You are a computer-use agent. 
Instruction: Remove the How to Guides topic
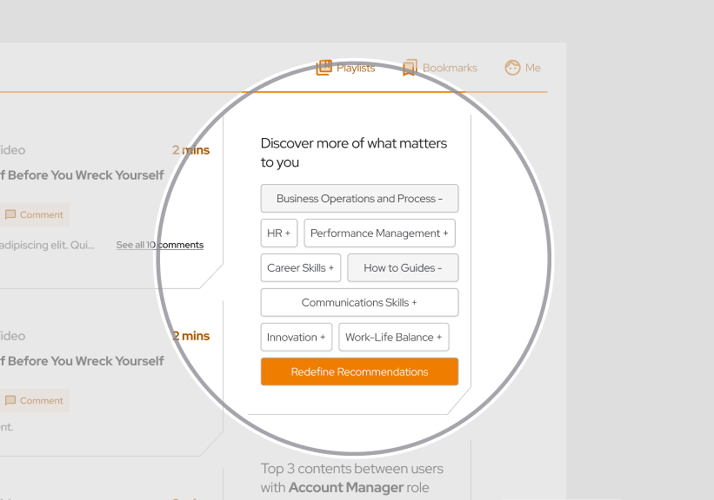click(x=403, y=268)
